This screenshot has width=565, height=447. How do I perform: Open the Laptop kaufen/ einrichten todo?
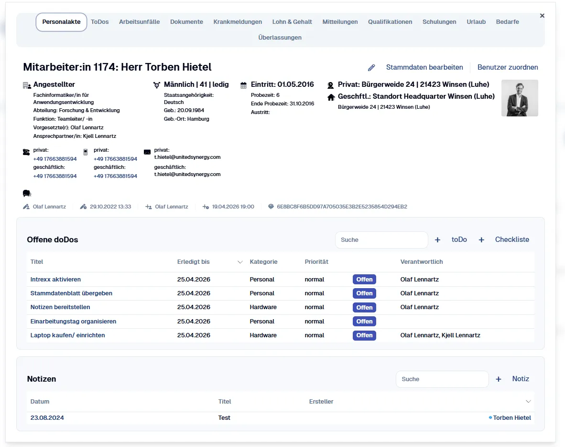coord(67,335)
